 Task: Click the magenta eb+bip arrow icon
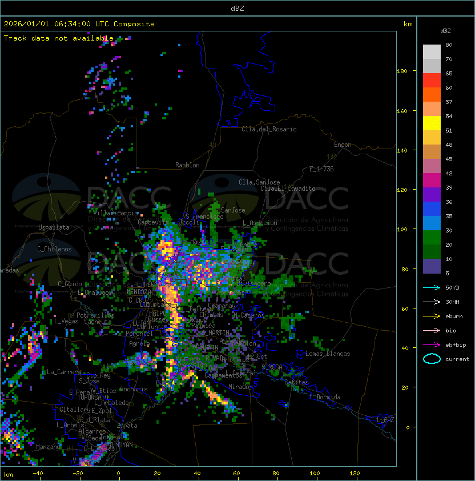click(432, 345)
